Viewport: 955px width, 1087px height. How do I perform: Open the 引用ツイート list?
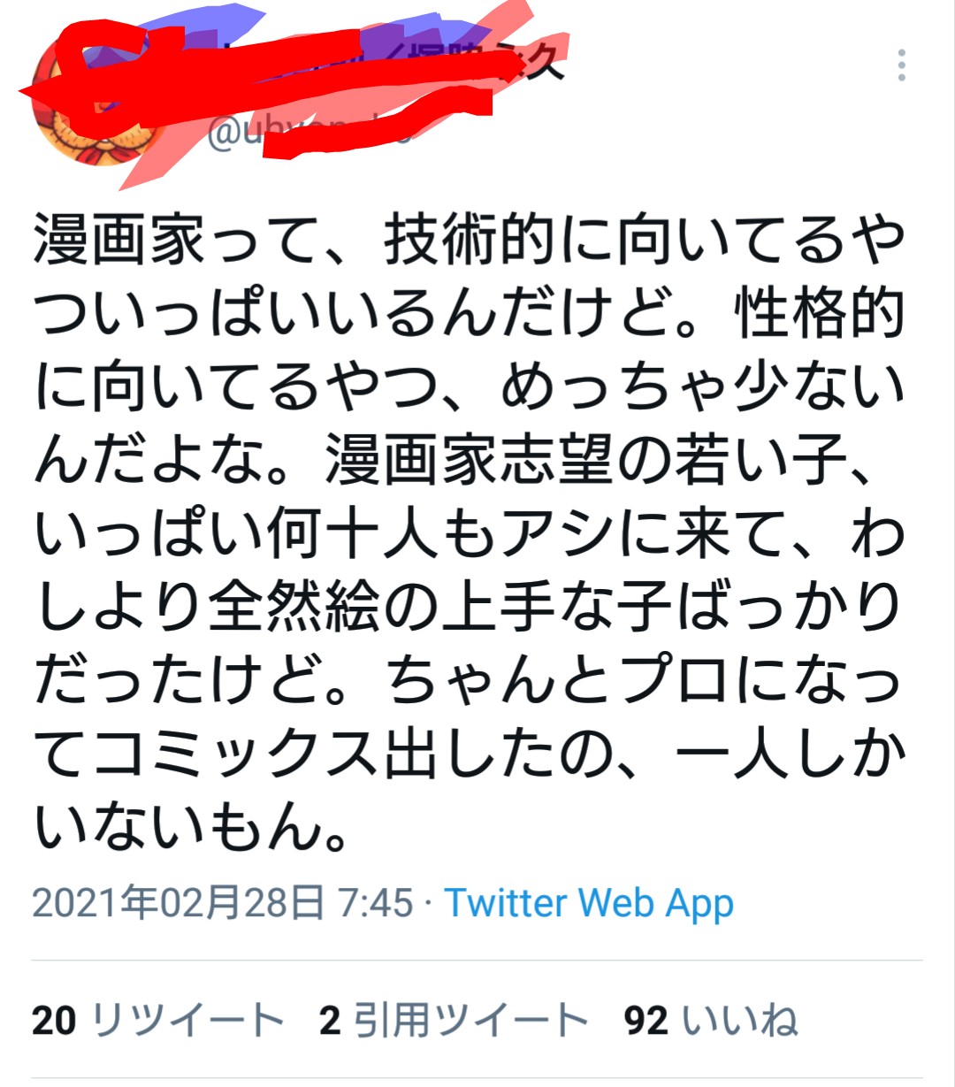[471, 1020]
